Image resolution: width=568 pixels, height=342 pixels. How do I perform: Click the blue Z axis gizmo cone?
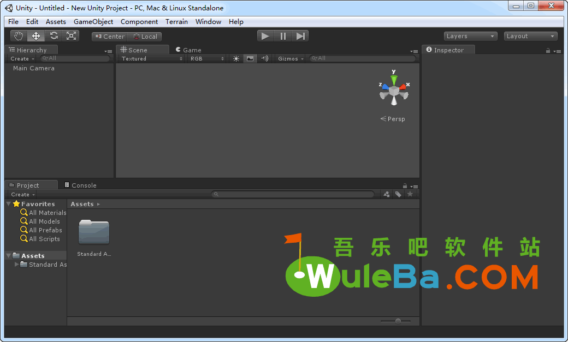pyautogui.click(x=386, y=87)
